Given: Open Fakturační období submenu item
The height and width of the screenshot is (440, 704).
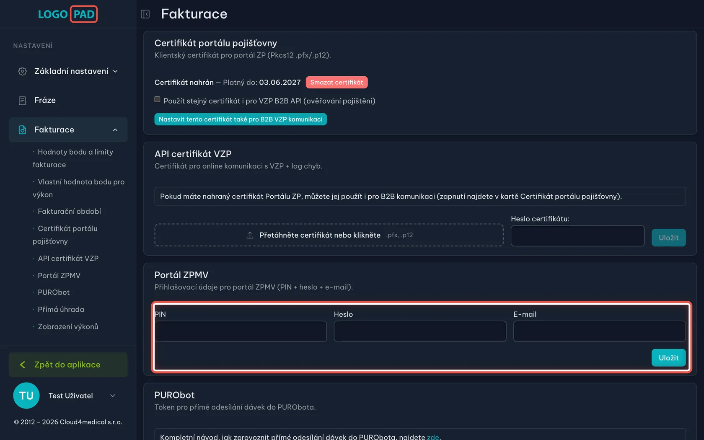Looking at the screenshot, I should pyautogui.click(x=70, y=211).
